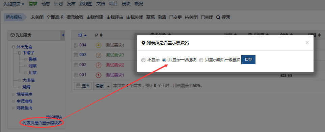Image resolution: width=325 pixels, height=132 pixels.
Task: Switch to the 指派给我 filter tab
Action: [75, 17]
